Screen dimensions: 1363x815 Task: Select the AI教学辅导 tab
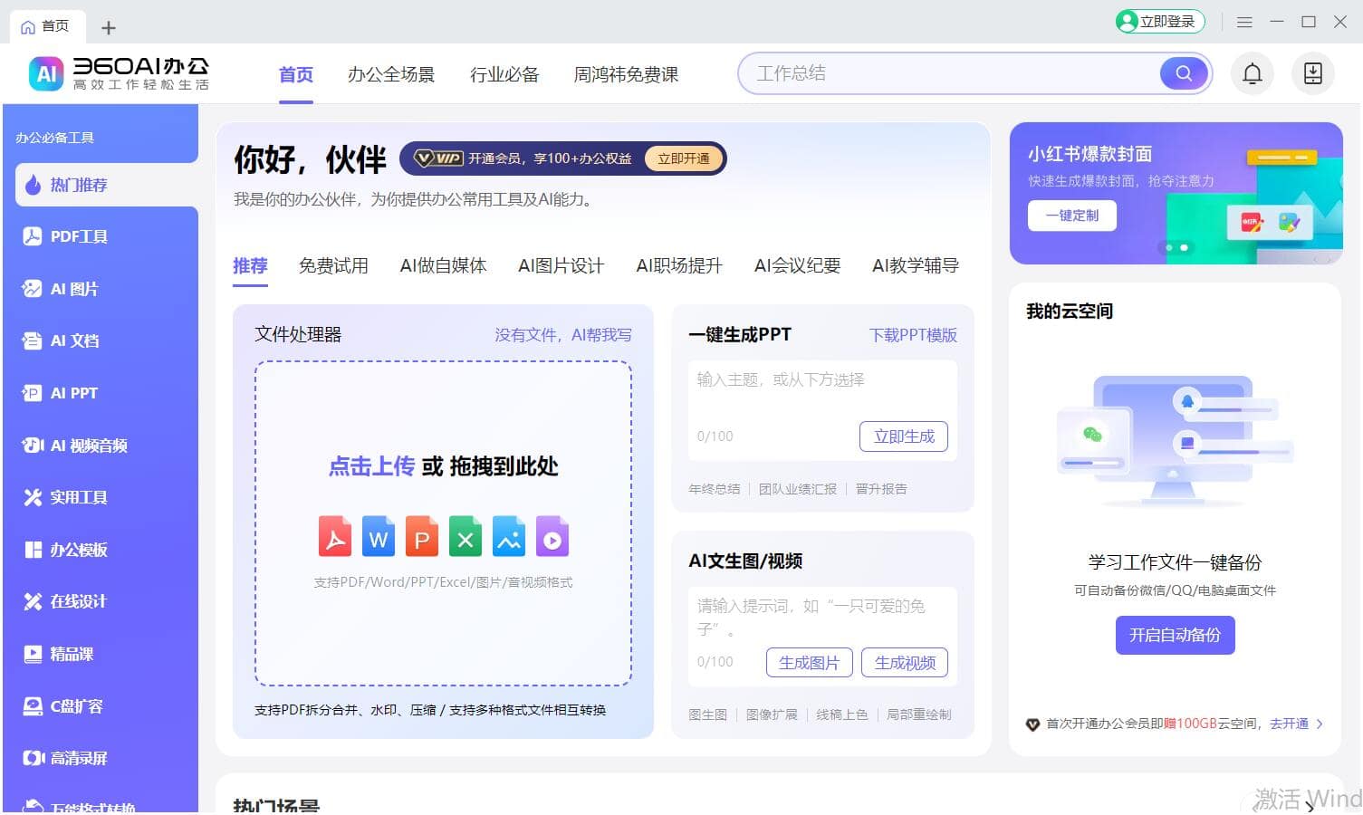pos(916,265)
